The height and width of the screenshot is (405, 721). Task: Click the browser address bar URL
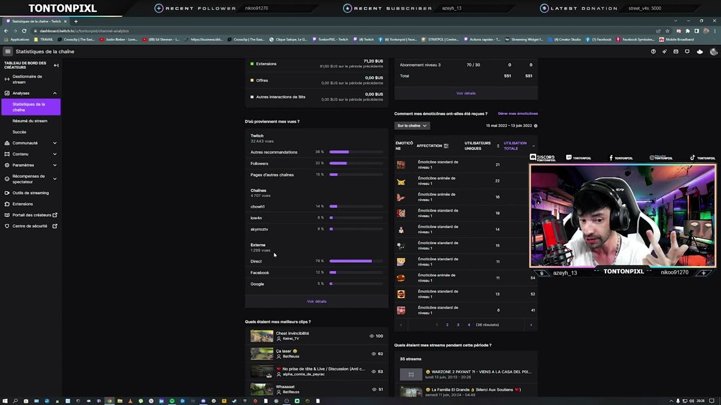(84, 31)
